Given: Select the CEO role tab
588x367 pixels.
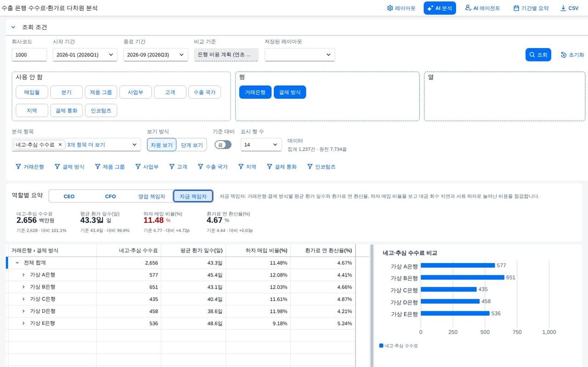Looking at the screenshot, I should coord(69,196).
